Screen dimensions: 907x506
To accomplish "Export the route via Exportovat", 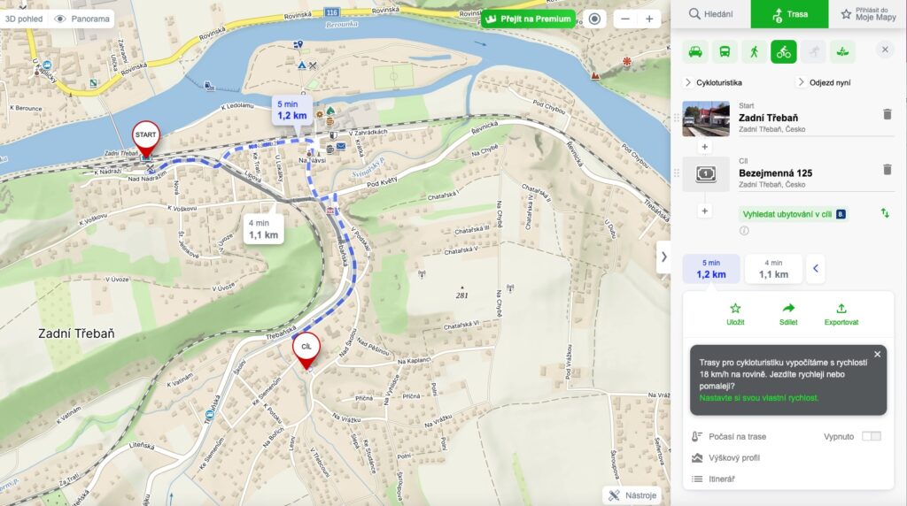I will pyautogui.click(x=841, y=314).
